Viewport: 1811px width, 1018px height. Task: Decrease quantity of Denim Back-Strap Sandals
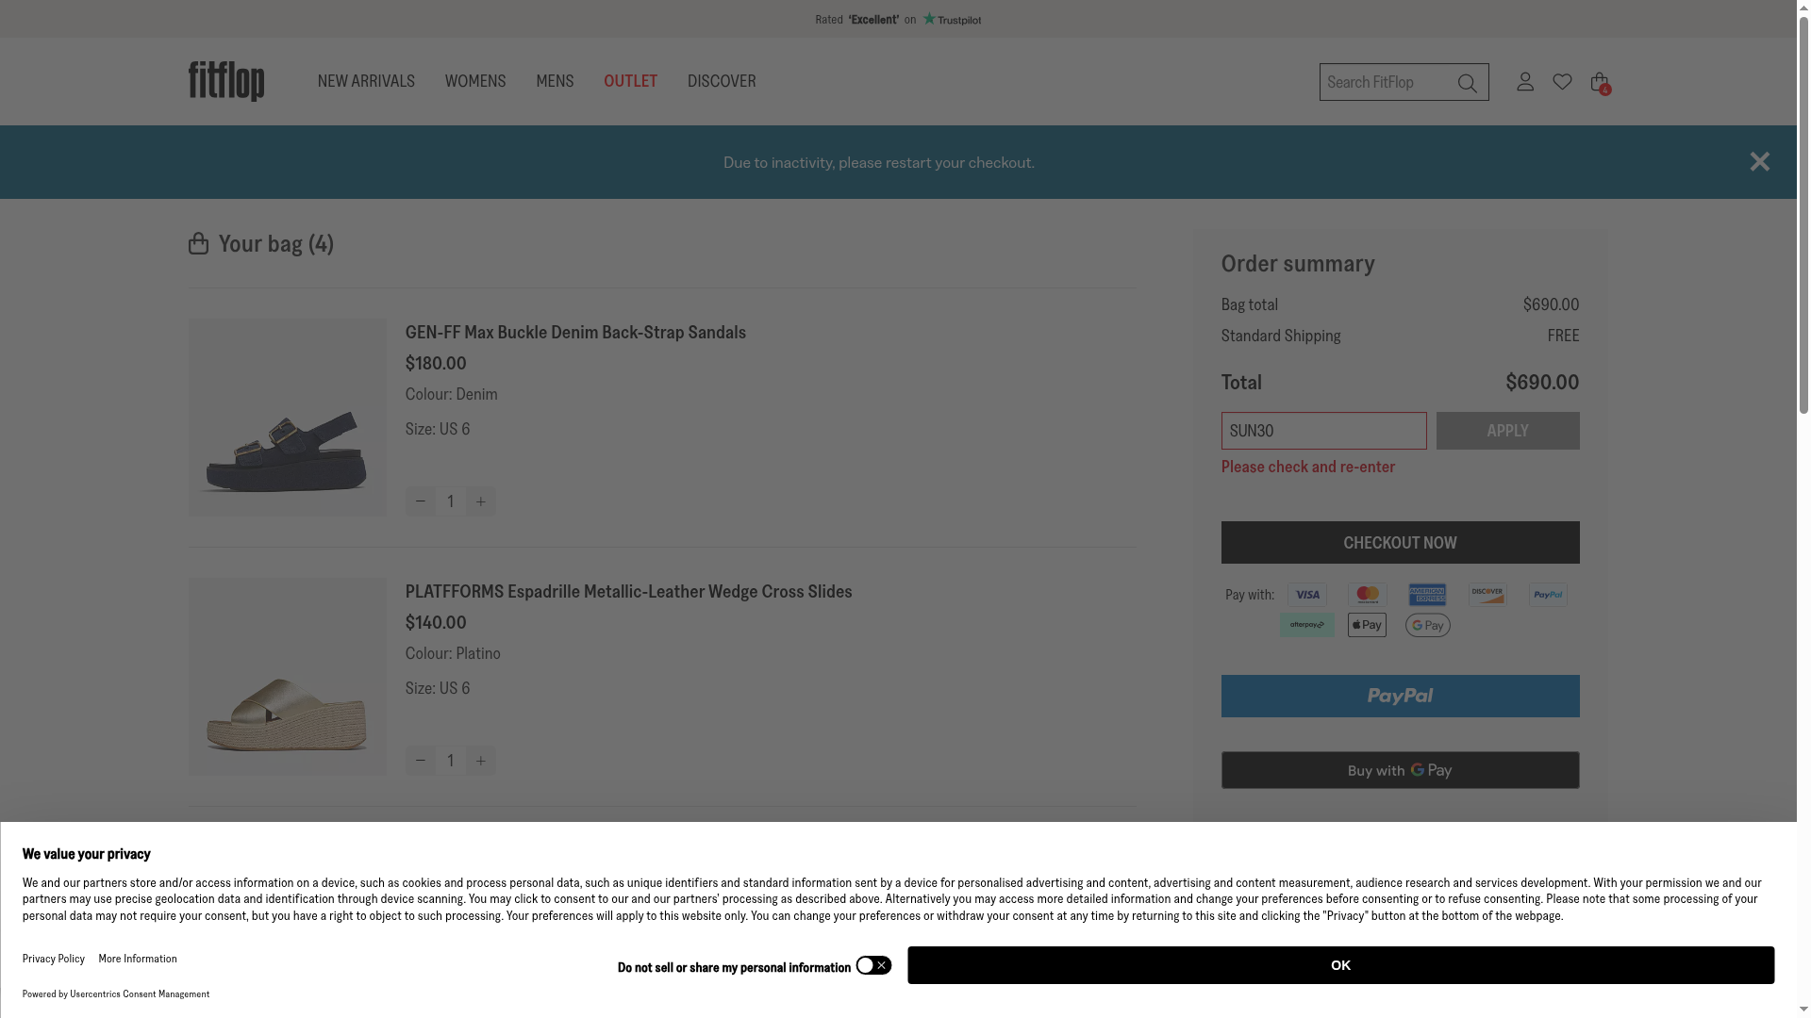(421, 501)
